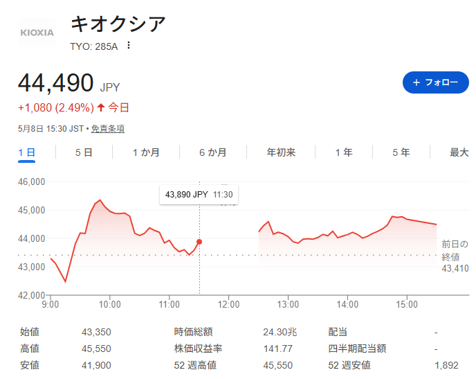This screenshot has width=476, height=379.
Task: Click the 前日の終値 previous close label
Action: pyautogui.click(x=455, y=250)
